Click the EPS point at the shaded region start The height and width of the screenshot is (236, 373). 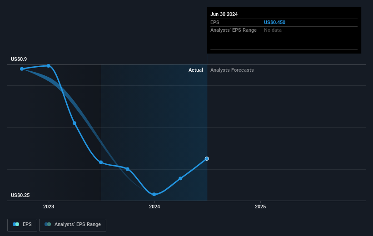click(101, 162)
